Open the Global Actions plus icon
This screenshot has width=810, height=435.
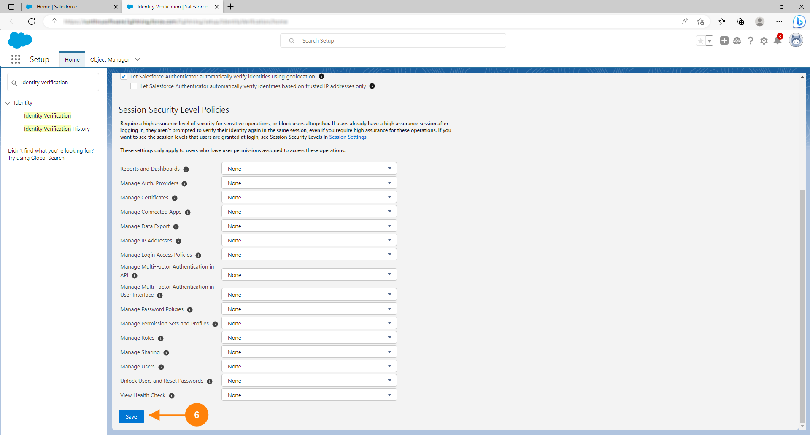(x=724, y=41)
